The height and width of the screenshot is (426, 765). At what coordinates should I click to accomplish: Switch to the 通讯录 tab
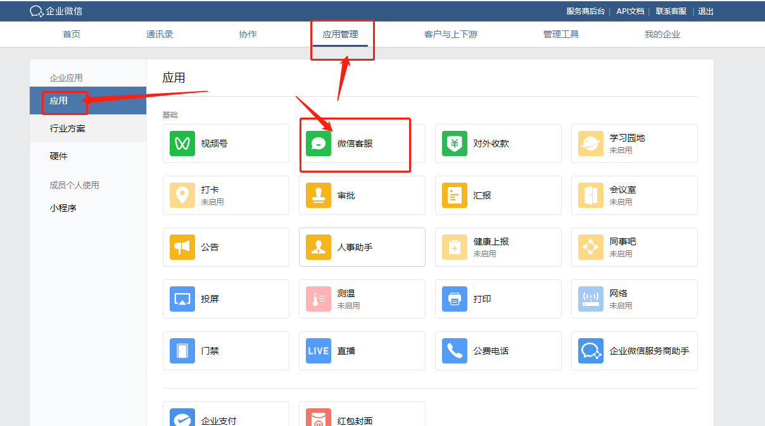[160, 34]
